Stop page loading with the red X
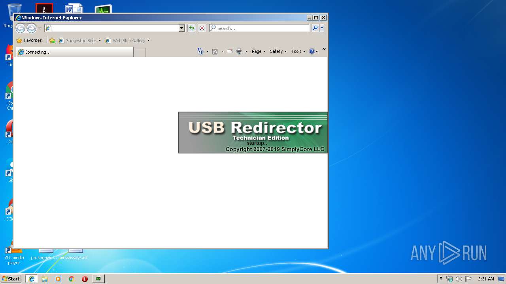This screenshot has width=506, height=284. [x=202, y=28]
